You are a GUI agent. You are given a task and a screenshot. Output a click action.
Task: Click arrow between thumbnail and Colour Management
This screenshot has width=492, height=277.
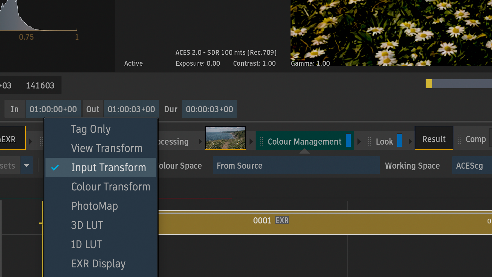pos(251,141)
